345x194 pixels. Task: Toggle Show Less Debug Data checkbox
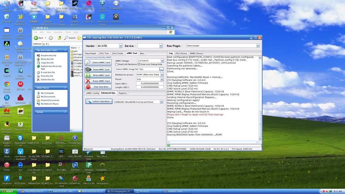pyautogui.click(x=139, y=64)
